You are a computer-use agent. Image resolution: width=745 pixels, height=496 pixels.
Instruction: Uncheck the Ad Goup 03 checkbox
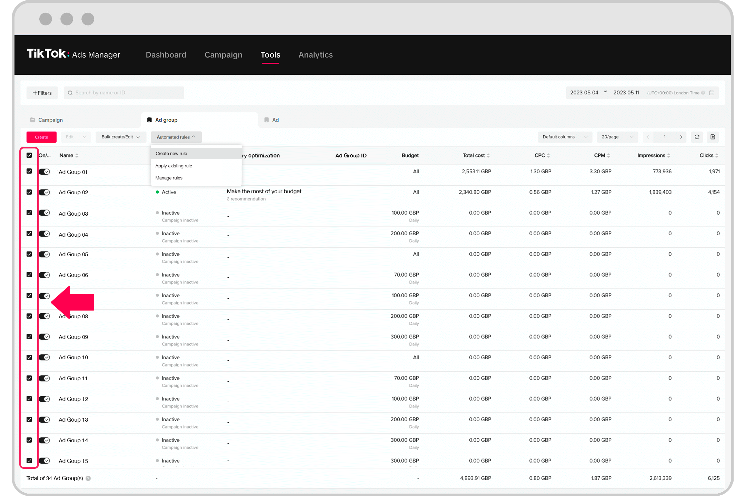tap(29, 213)
